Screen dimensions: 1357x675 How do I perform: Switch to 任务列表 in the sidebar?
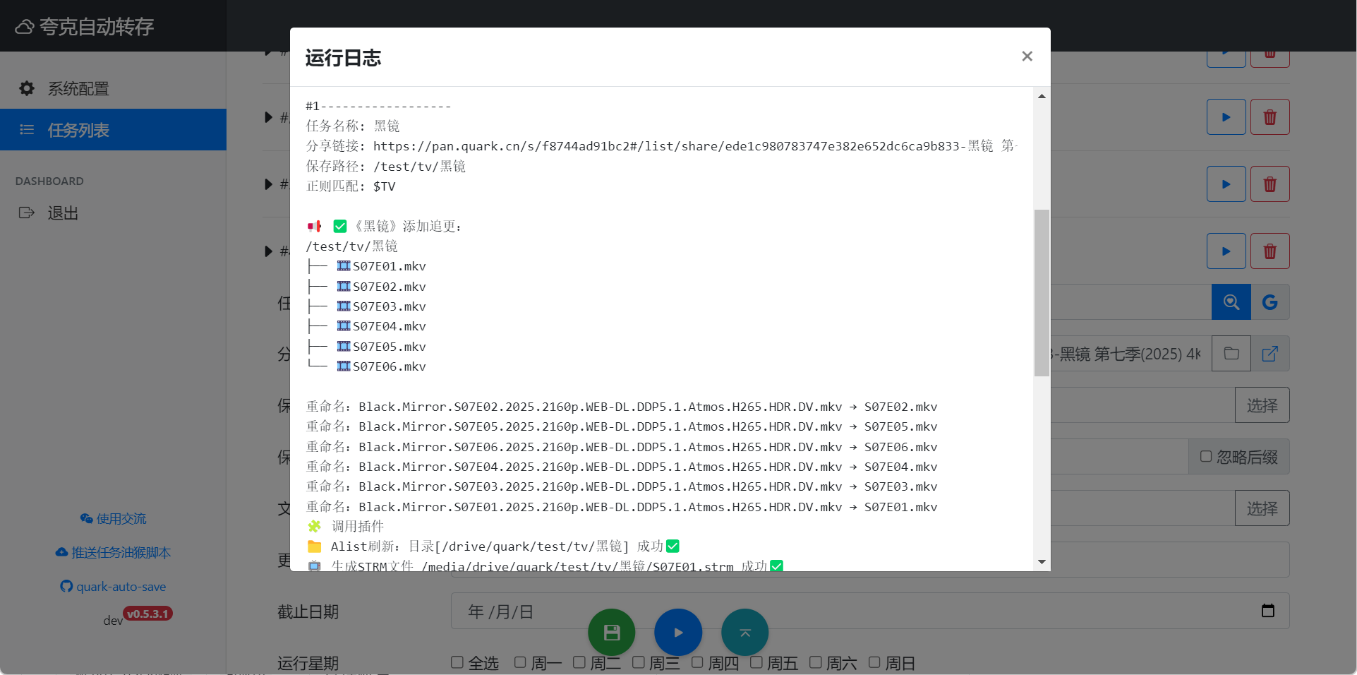pos(78,130)
